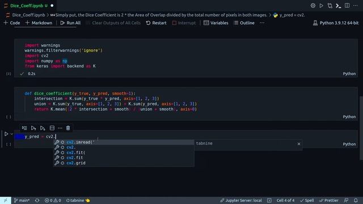Click the Dice_Coeff.ipynb breadcrumb
Screen dimensions: 363x204
[28, 15]
